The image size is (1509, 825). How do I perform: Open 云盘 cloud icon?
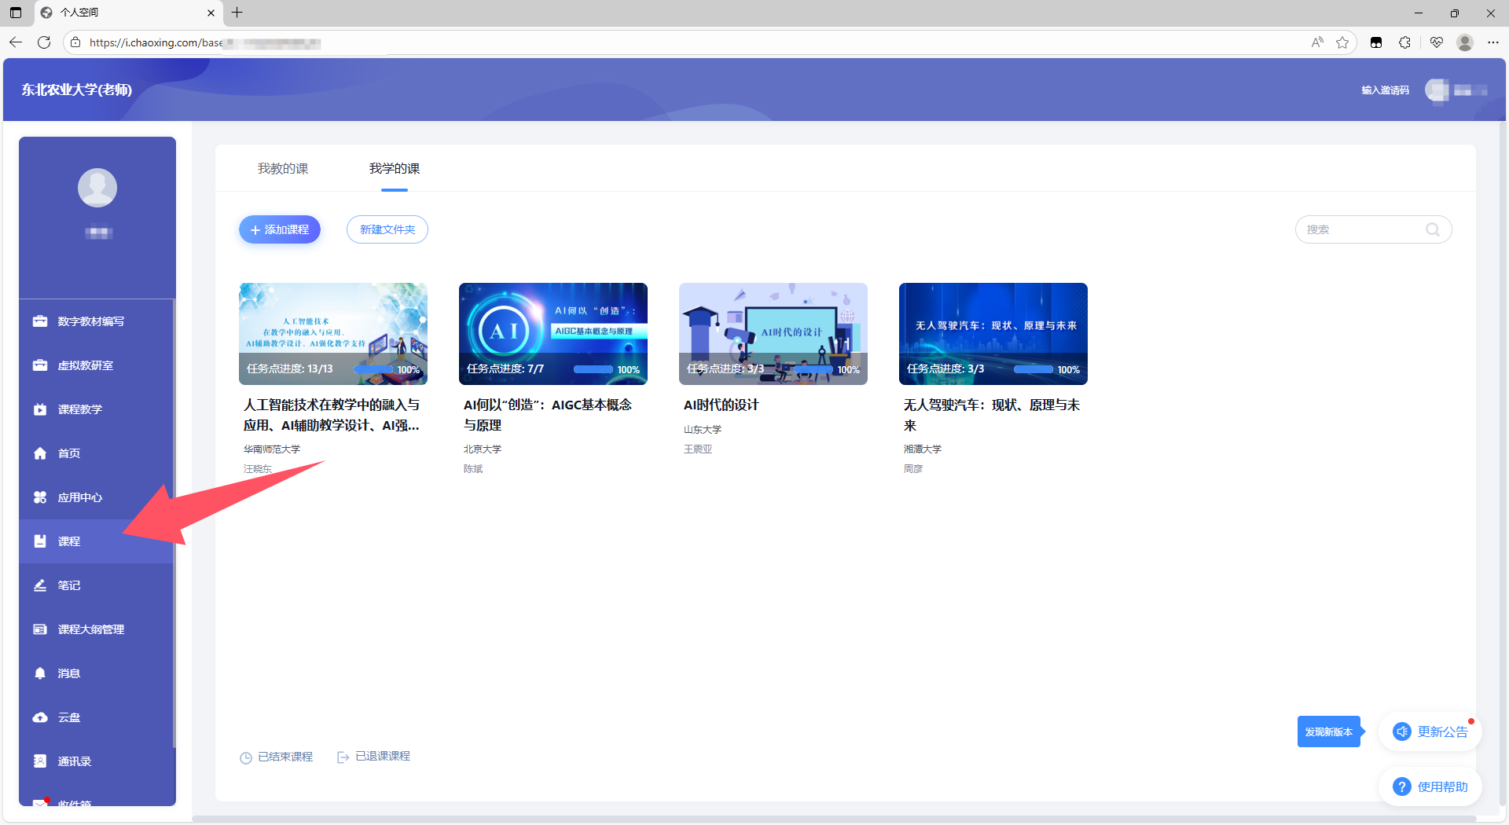[x=40, y=717]
